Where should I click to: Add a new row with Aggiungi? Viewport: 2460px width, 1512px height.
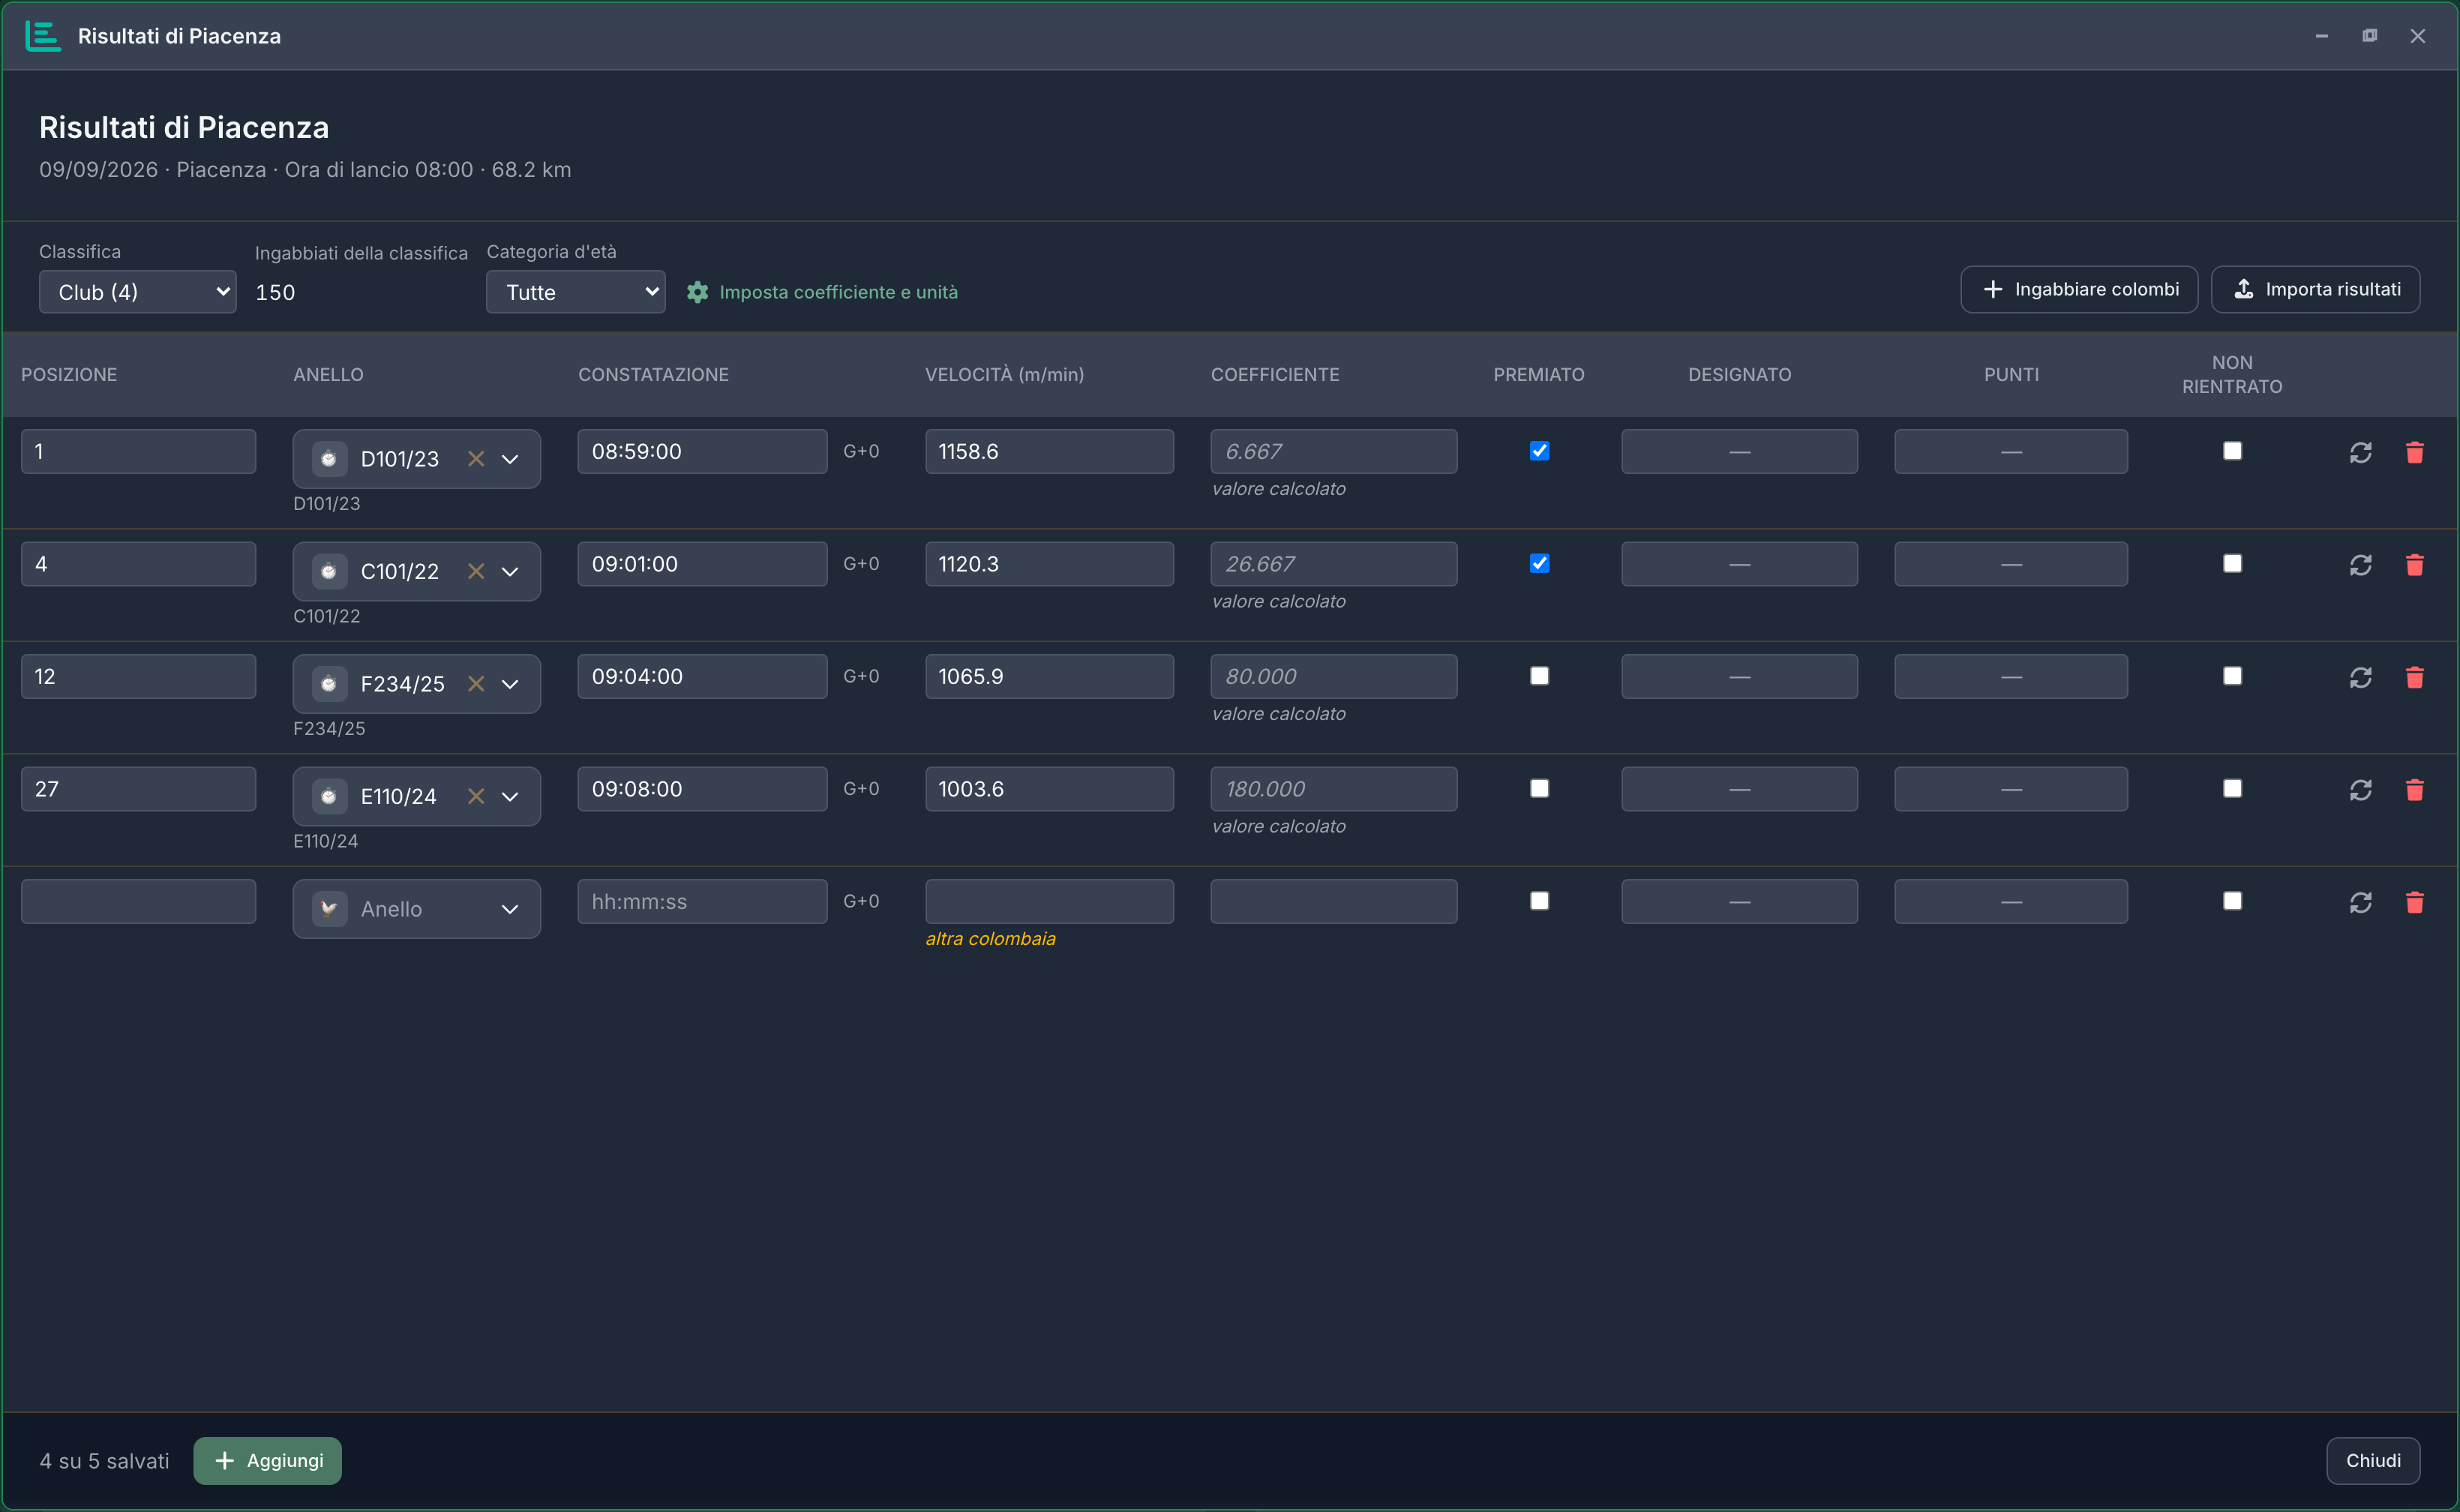pos(267,1461)
